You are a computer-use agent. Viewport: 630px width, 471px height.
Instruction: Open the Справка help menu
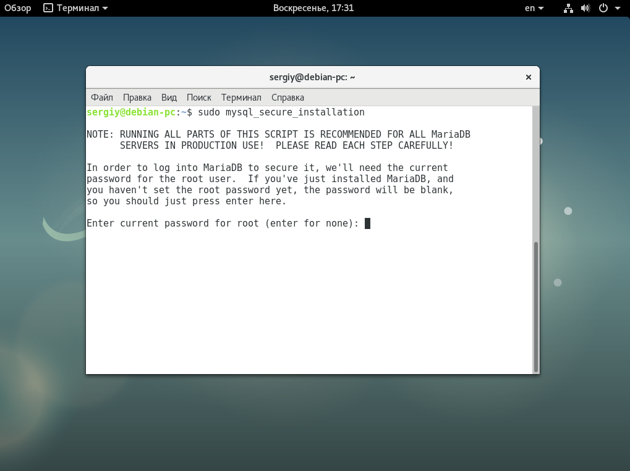[287, 98]
